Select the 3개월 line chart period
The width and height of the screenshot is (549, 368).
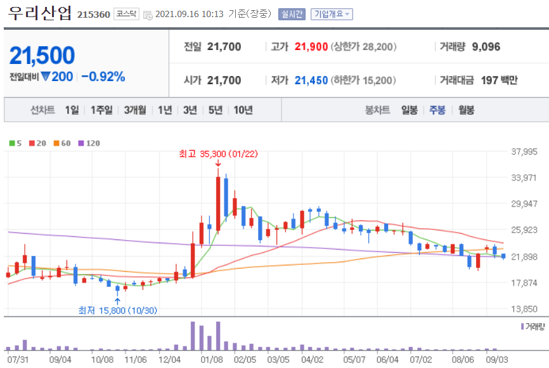pos(135,110)
